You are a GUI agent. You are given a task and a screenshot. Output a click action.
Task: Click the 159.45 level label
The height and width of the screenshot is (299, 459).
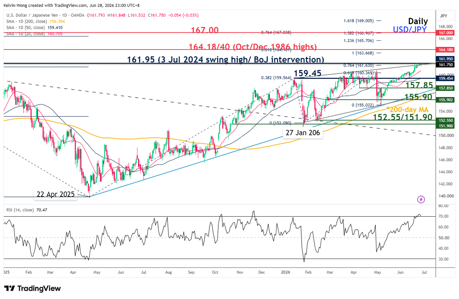pos(308,73)
